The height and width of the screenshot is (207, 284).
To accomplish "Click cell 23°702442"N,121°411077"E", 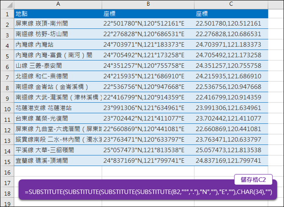I will (148, 118).
